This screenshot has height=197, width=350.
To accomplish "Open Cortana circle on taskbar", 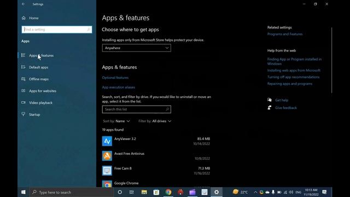I will (x=120, y=192).
